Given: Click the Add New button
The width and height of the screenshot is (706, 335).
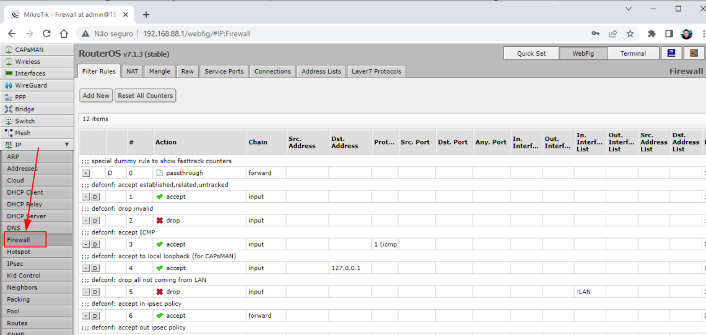Looking at the screenshot, I should pos(96,96).
